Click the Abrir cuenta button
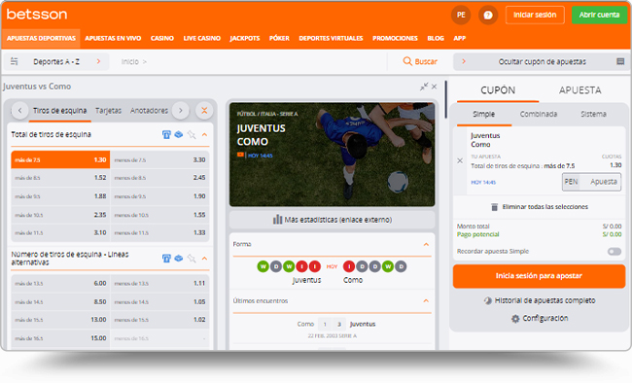Screen dimensions: 632x383 click(599, 15)
